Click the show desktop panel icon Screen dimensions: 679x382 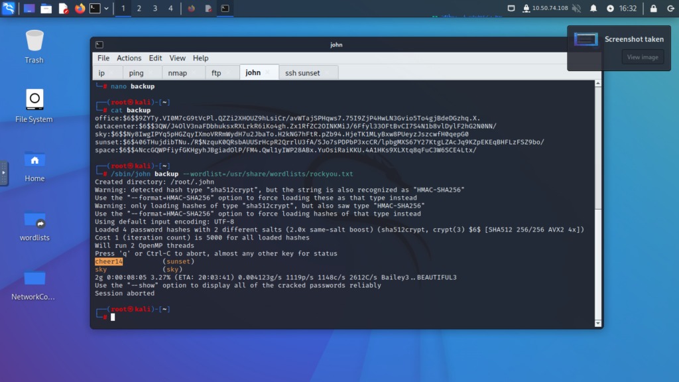pos(29,9)
